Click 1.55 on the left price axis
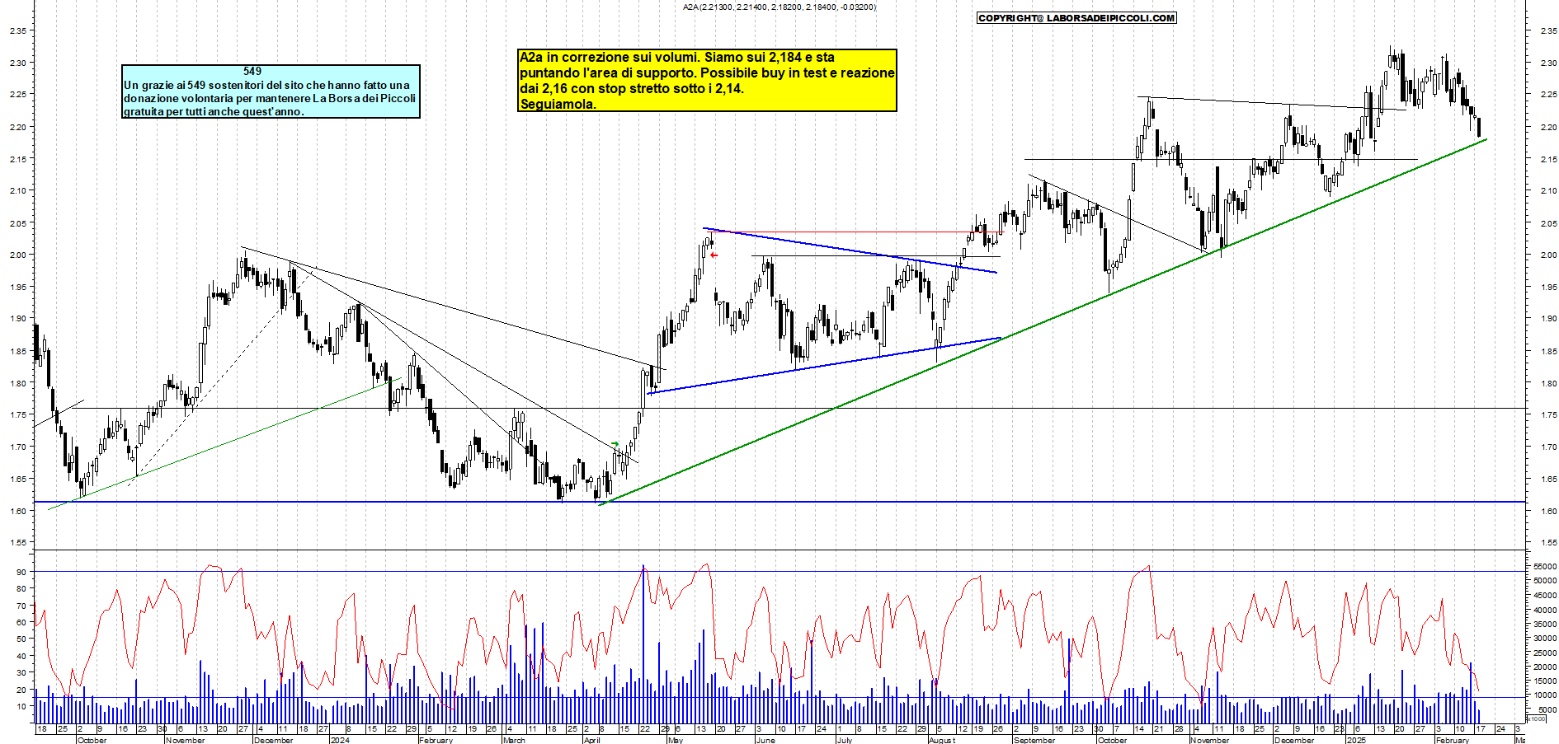 (x=17, y=542)
